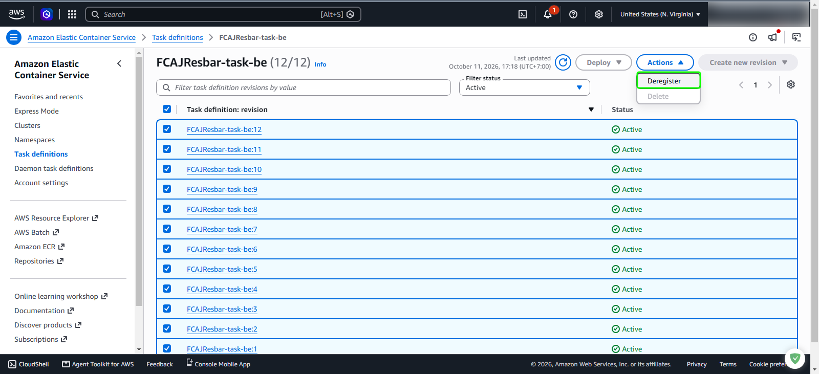Open the Feedback link in the footer
Screen dimensions: 819x374
coord(160,364)
